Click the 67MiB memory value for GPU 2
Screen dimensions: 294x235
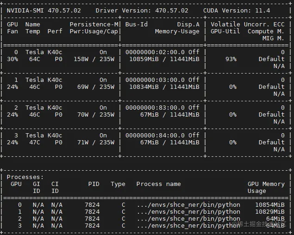149,115
